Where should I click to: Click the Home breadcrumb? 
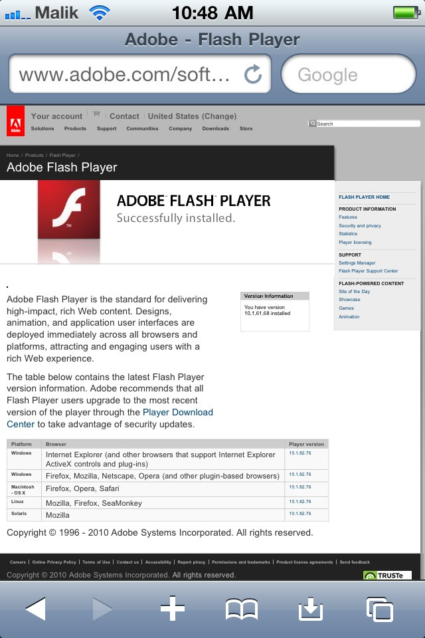pyautogui.click(x=13, y=155)
